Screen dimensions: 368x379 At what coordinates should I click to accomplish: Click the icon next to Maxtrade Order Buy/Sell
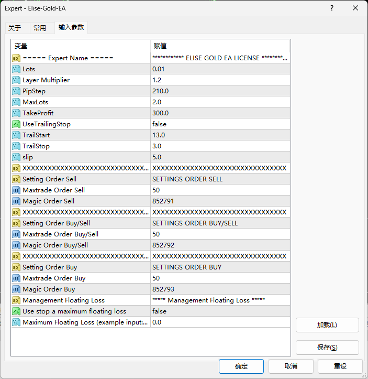(16, 234)
